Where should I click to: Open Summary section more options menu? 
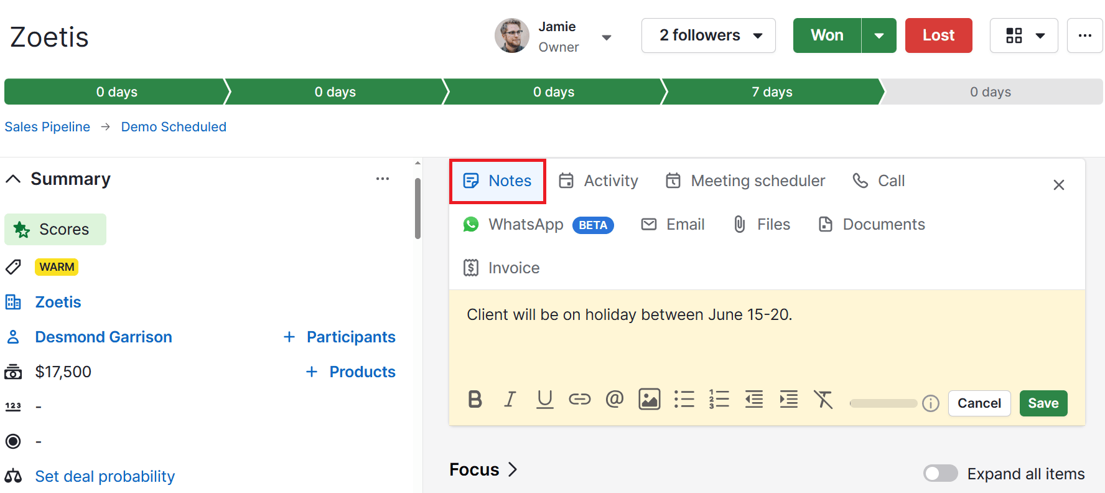(x=383, y=179)
